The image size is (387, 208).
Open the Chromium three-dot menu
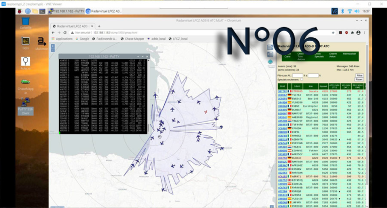point(364,33)
